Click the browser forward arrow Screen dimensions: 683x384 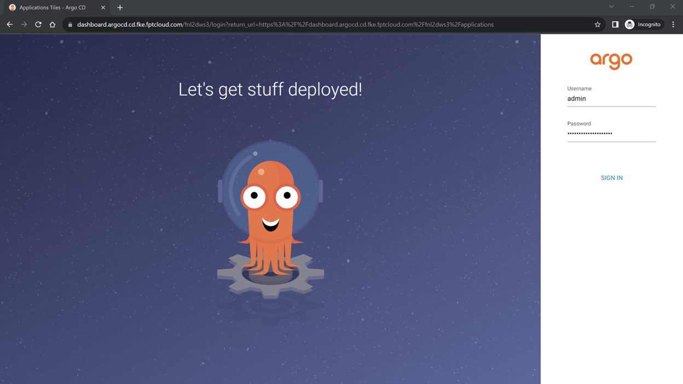24,25
